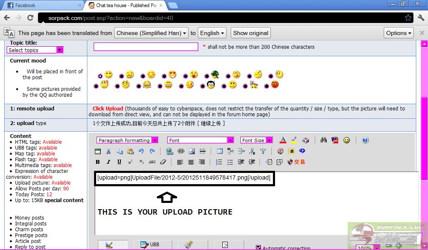This screenshot has width=428, height=250.
Task: Click the scissors Cut icon
Action: pos(108,151)
